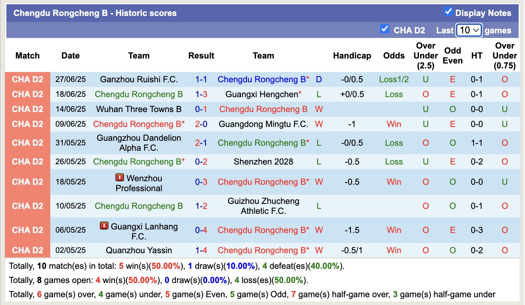
Task: Disable the CHA D2 filter checkbox
Action: point(385,29)
